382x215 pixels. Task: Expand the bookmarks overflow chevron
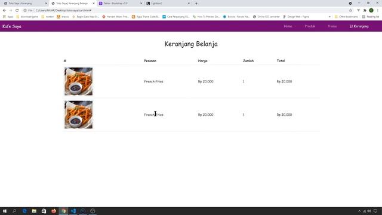(329, 17)
